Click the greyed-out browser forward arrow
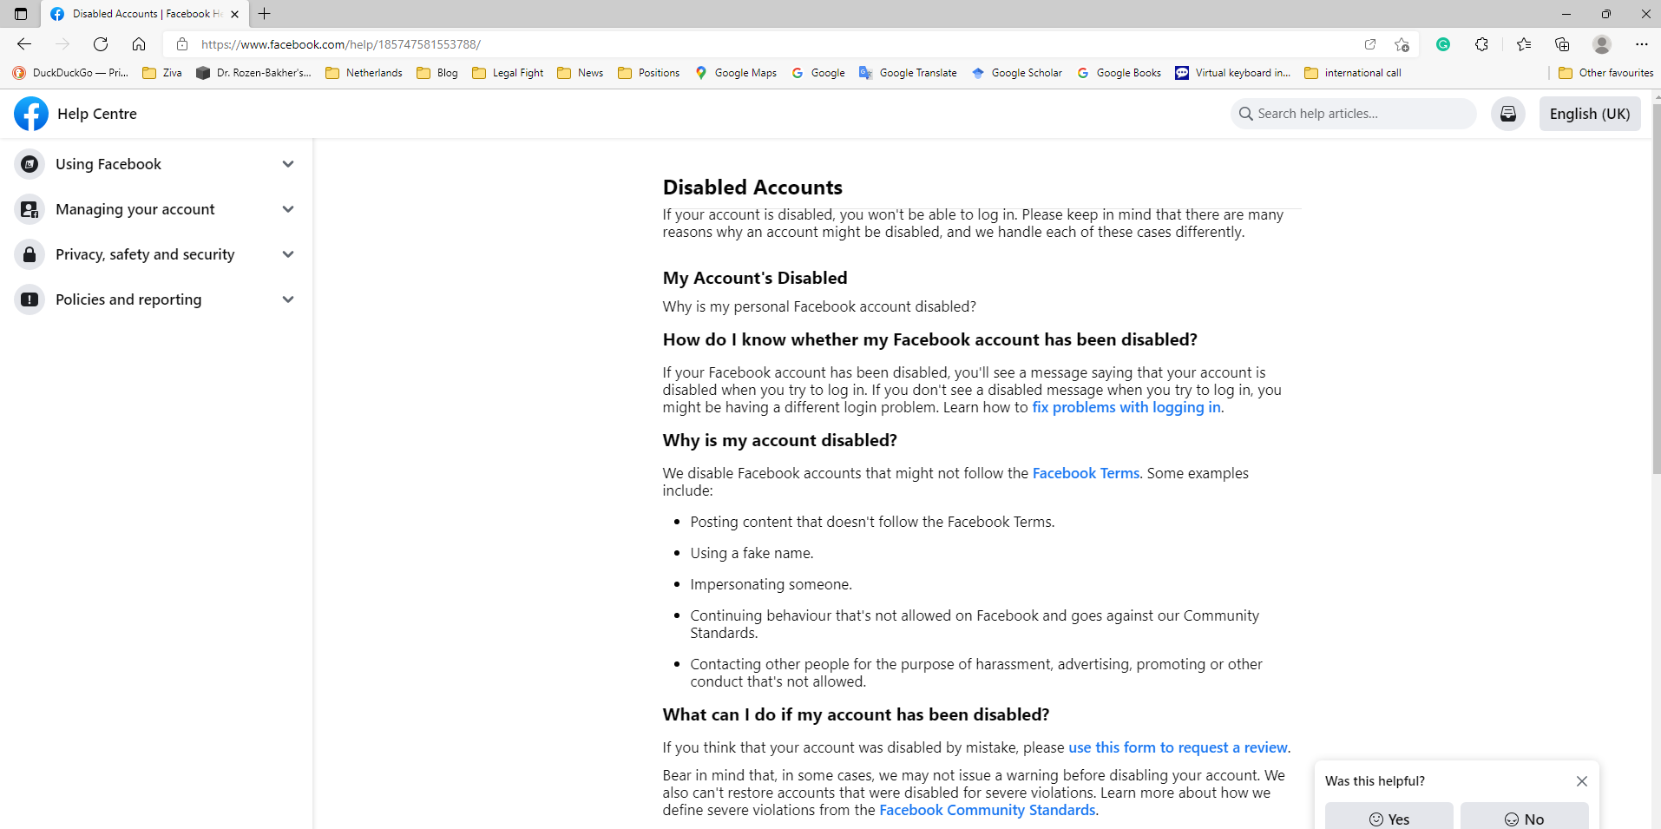This screenshot has height=829, width=1661. click(62, 44)
